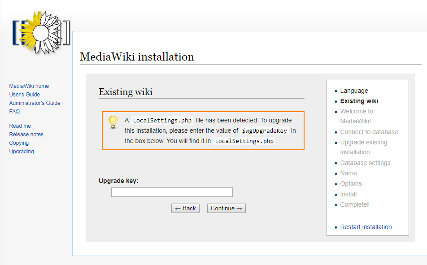427x265 pixels.
Task: Open the User's Guide link
Action: (25, 95)
